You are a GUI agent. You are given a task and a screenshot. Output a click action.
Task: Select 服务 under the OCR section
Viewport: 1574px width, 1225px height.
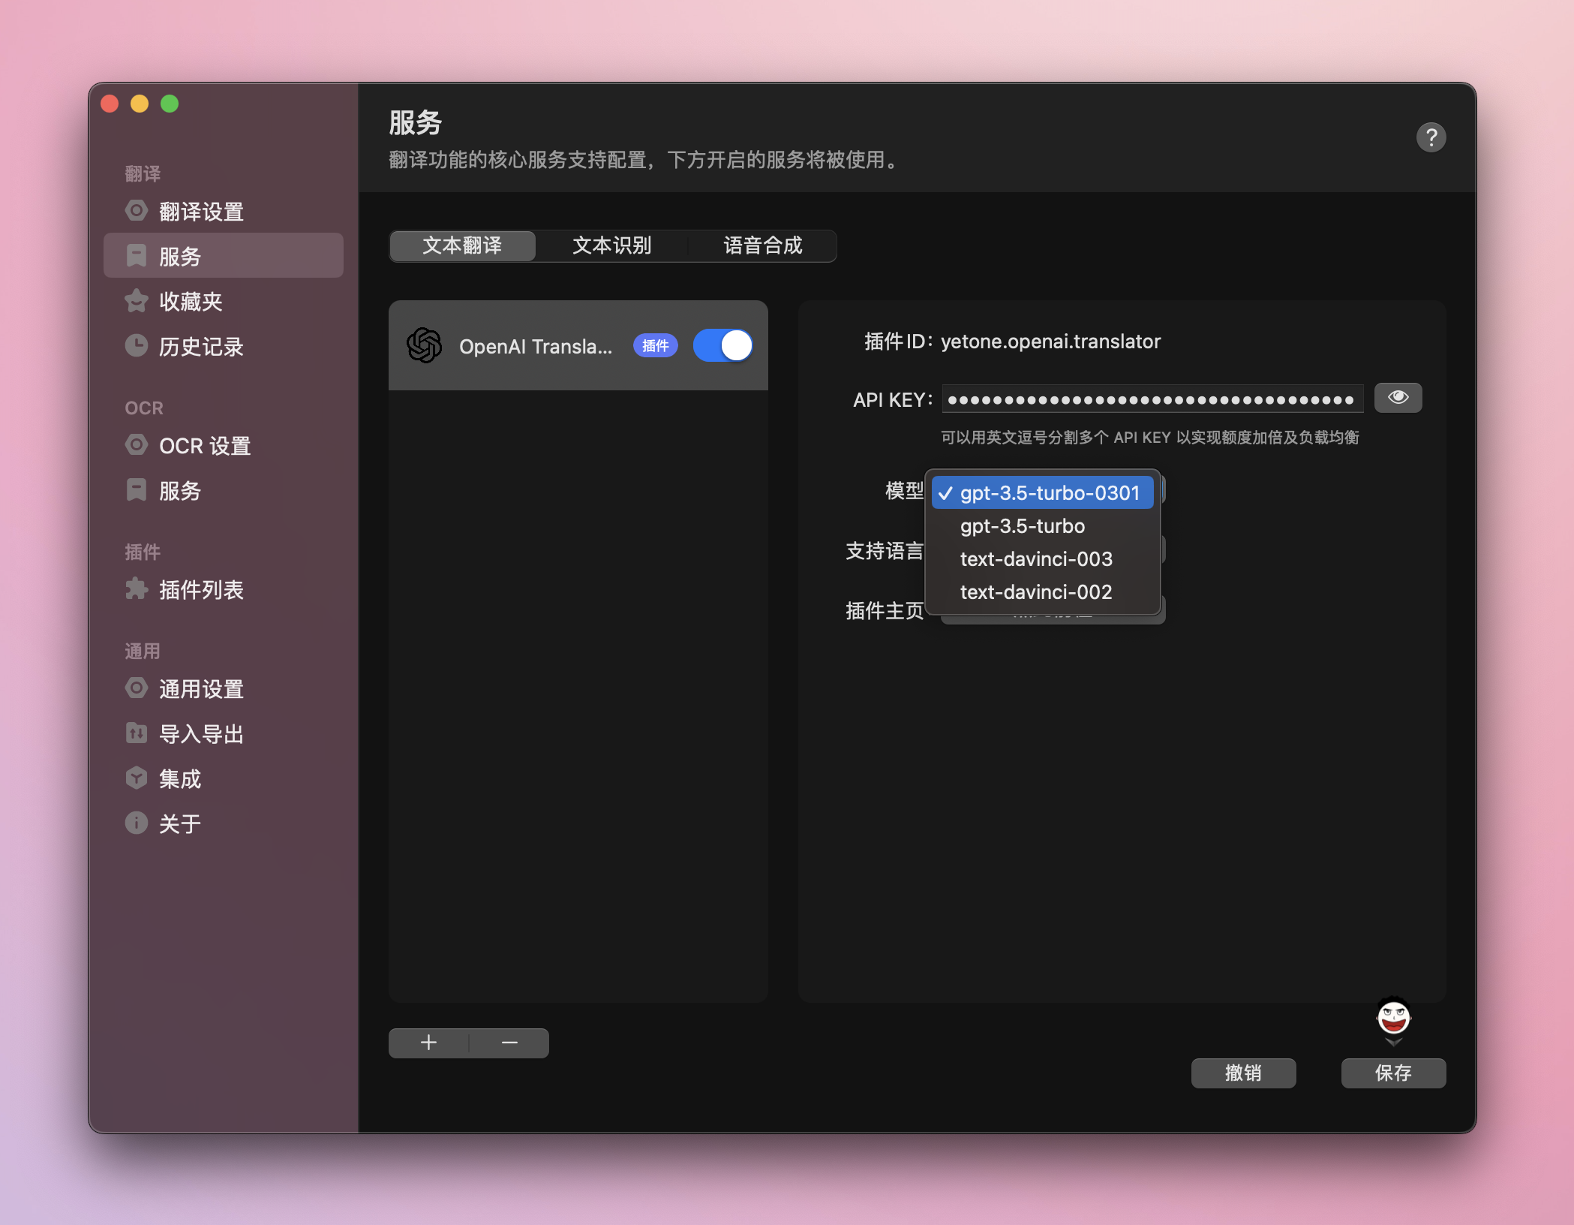tap(179, 492)
